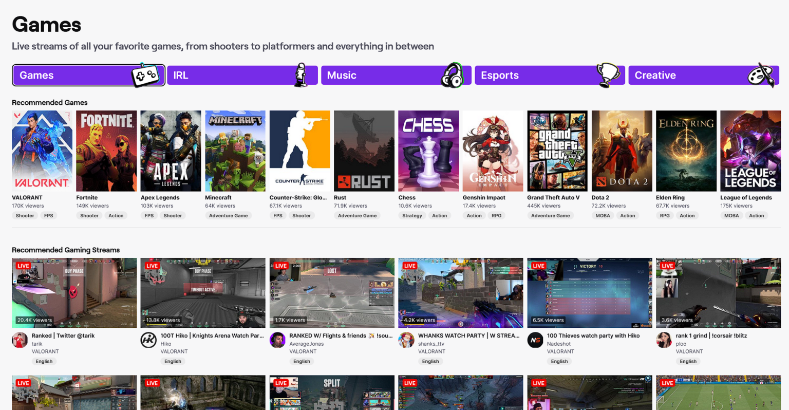Click the headphones icon on Music tab

tap(453, 76)
